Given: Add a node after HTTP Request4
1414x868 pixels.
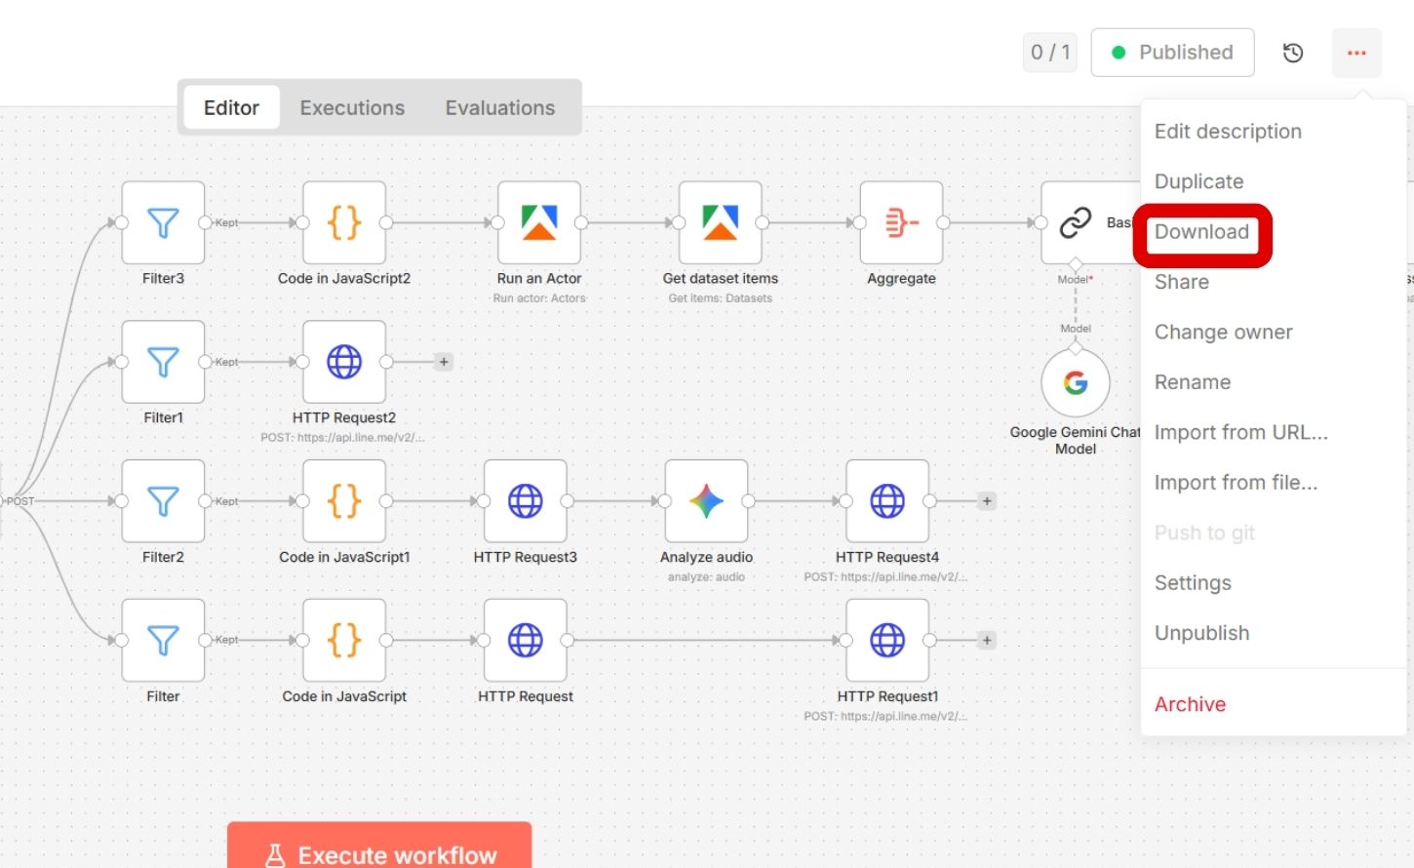Looking at the screenshot, I should pos(987,501).
